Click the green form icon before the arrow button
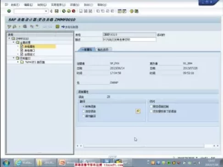This screenshot has width=223, height=167. [57, 27]
